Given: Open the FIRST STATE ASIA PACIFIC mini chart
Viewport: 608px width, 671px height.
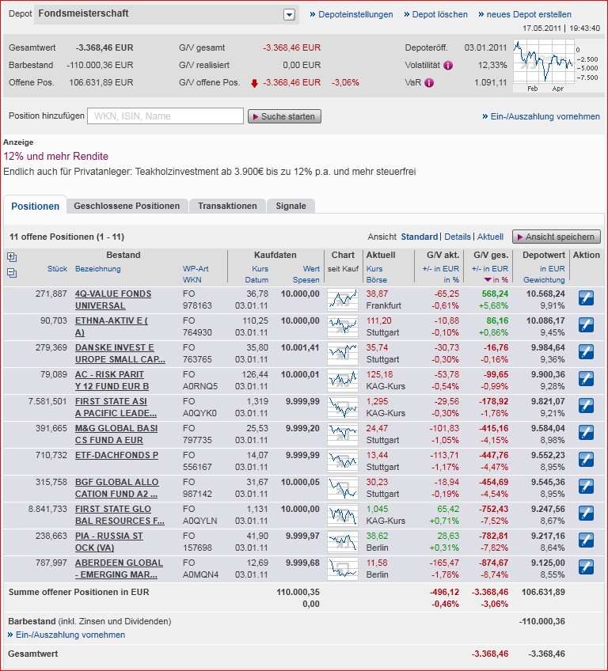Looking at the screenshot, I should pyautogui.click(x=343, y=408).
